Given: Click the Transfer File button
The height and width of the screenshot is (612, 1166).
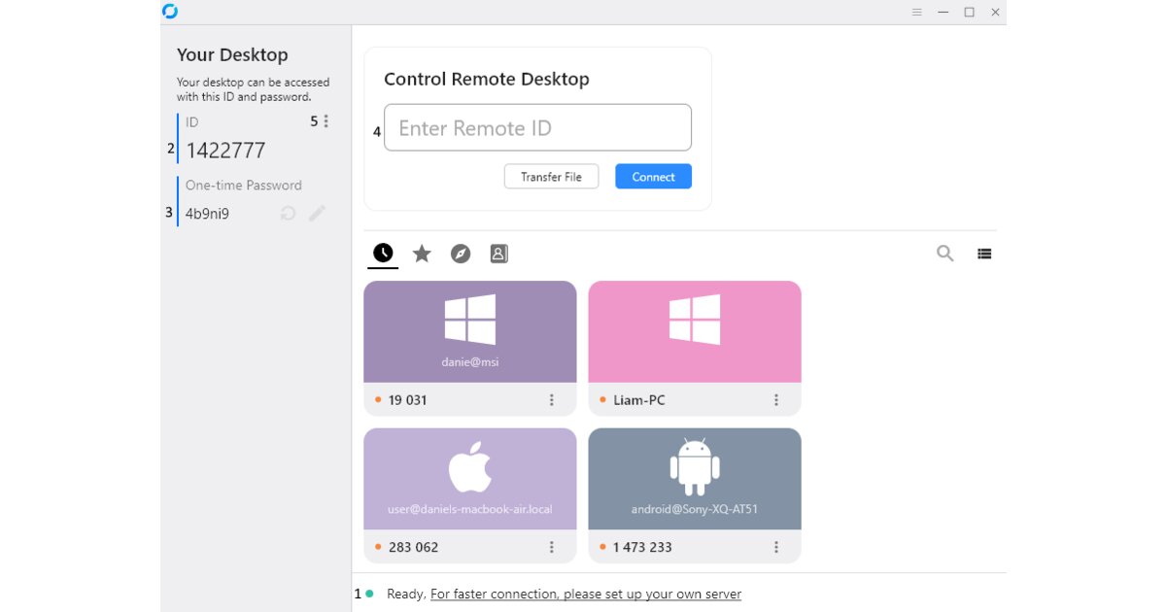Looking at the screenshot, I should click(x=551, y=177).
